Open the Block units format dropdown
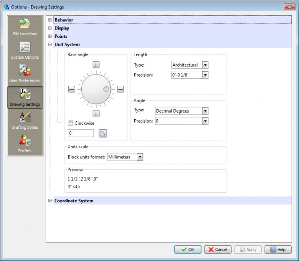 [125, 157]
